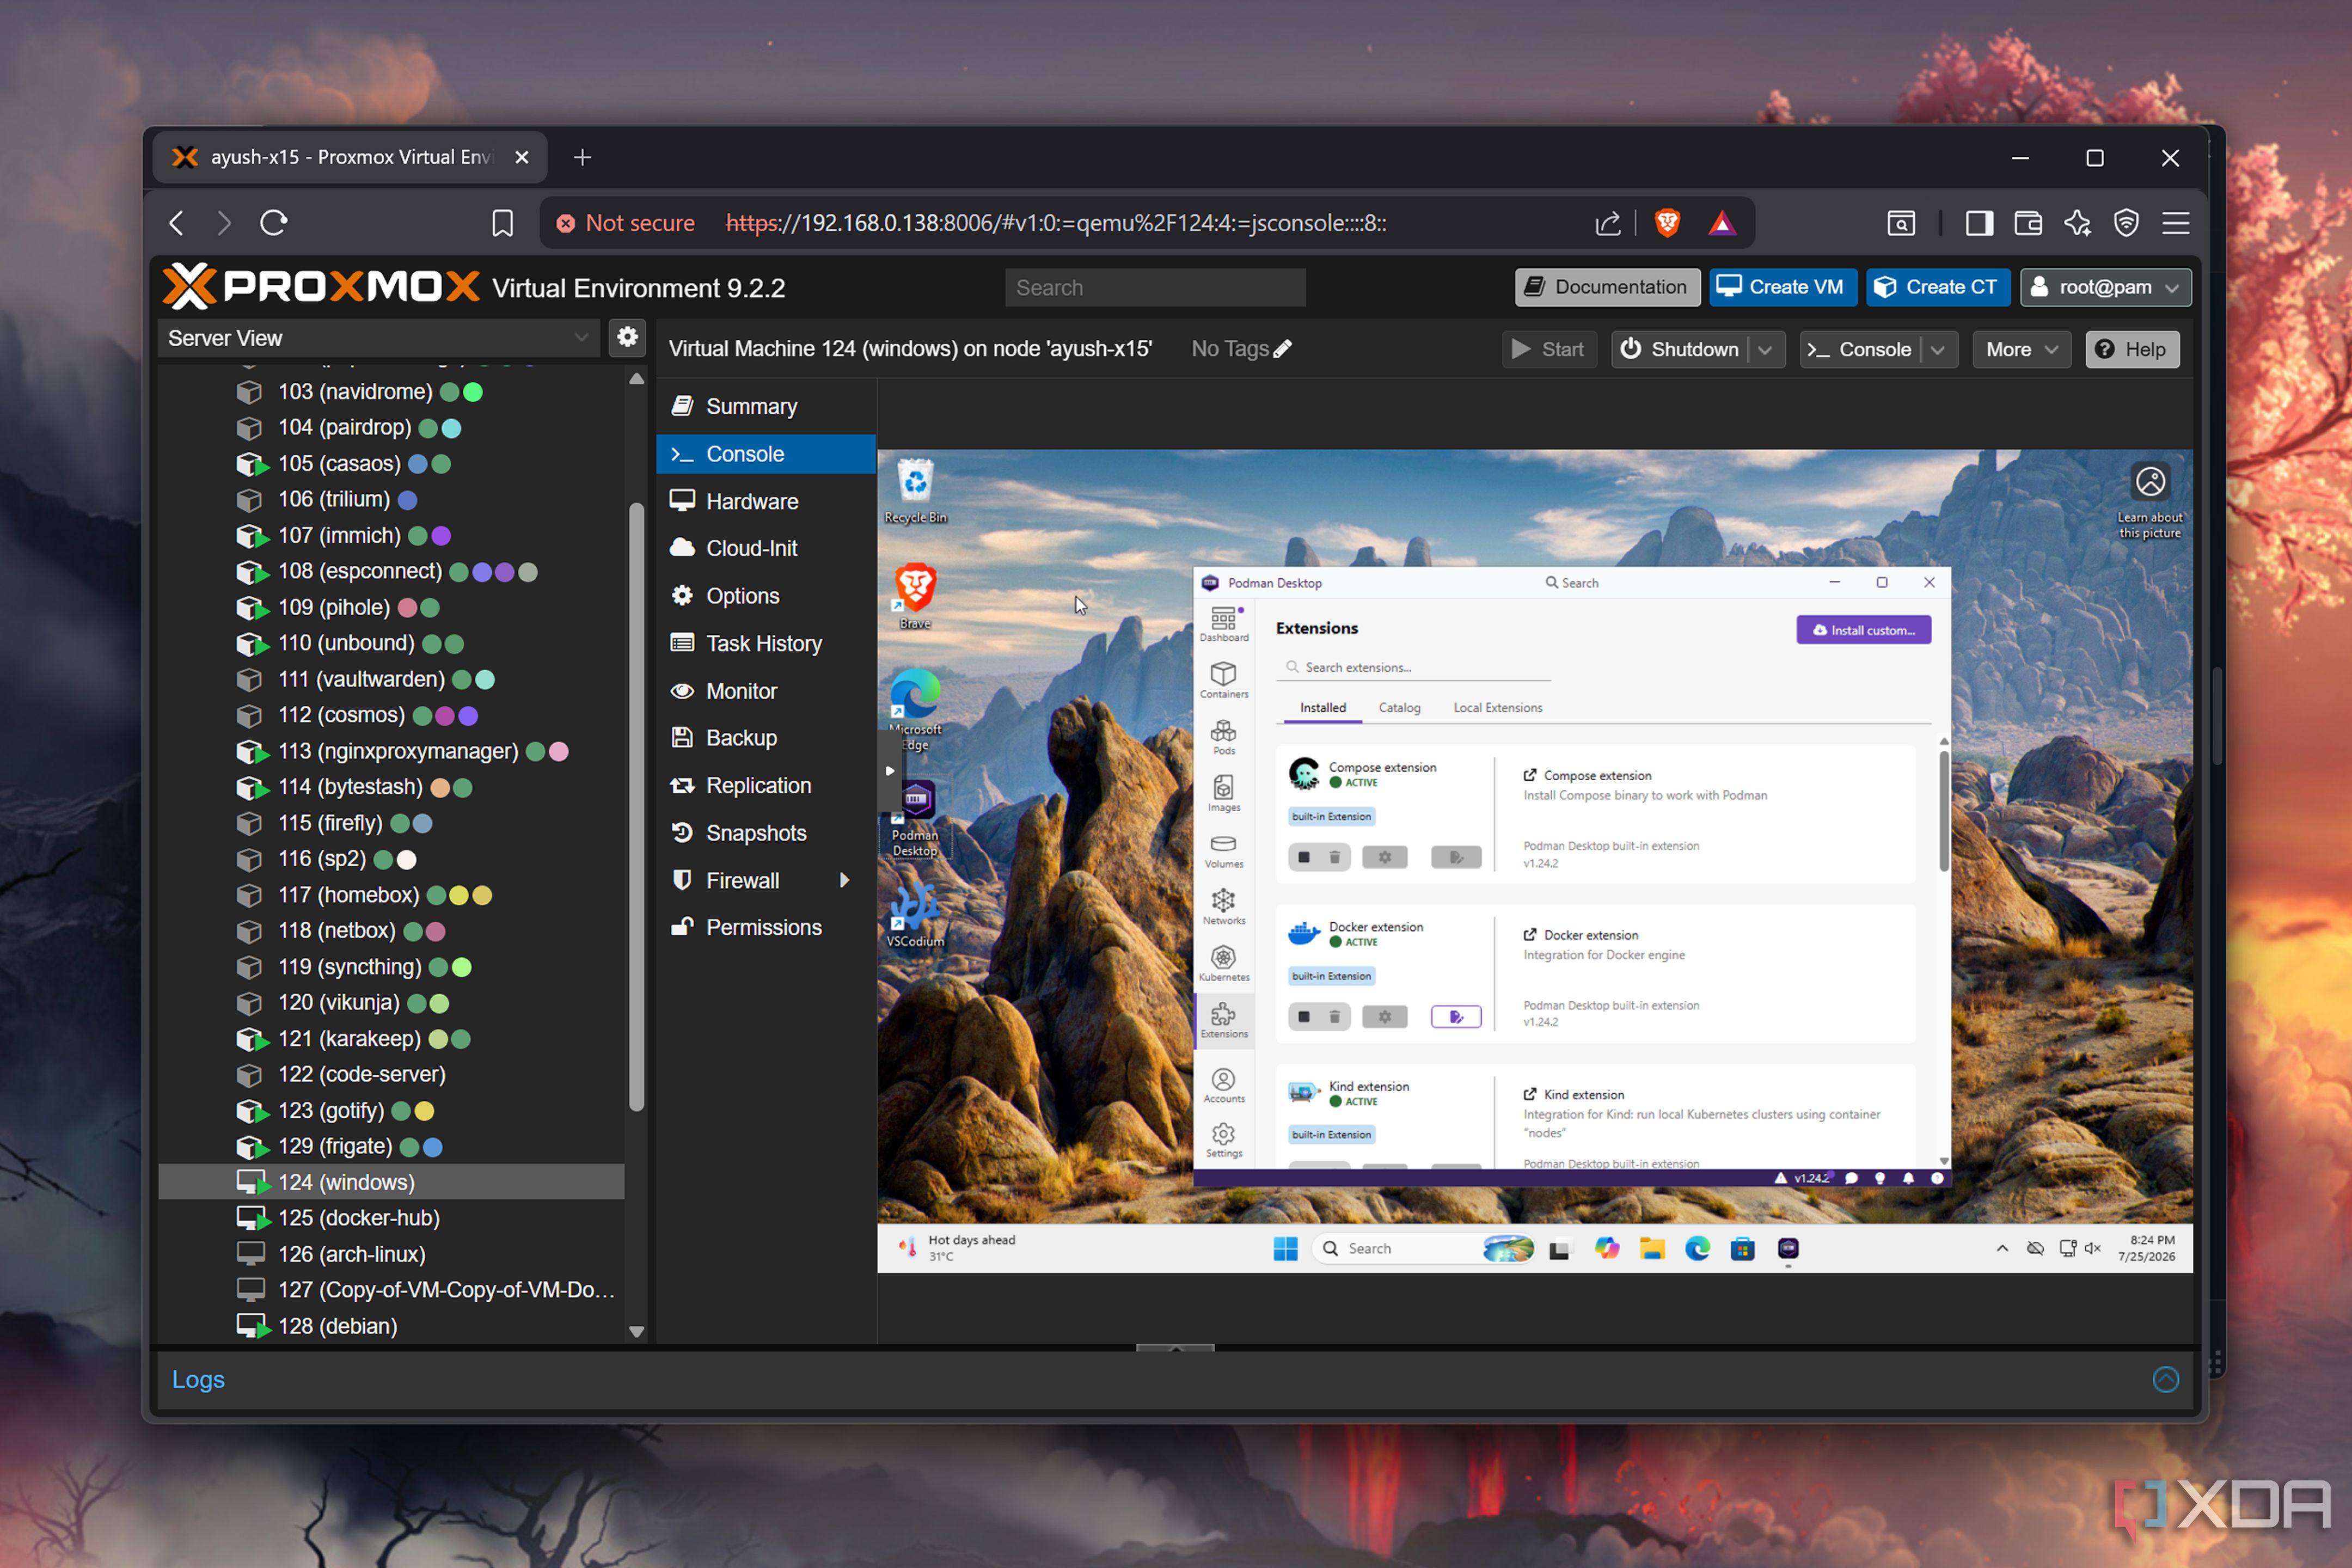Bookmark this page with the bookmark icon
Screen dimensions: 2352x1568
[x=502, y=222]
